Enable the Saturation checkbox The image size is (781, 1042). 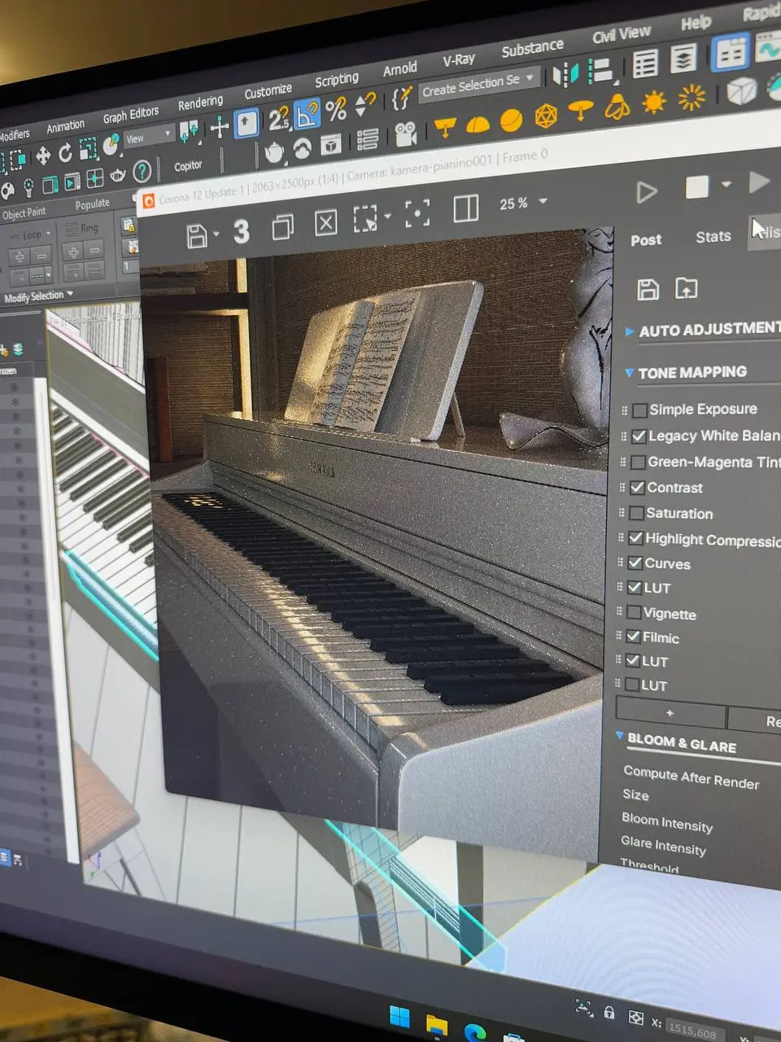point(637,513)
